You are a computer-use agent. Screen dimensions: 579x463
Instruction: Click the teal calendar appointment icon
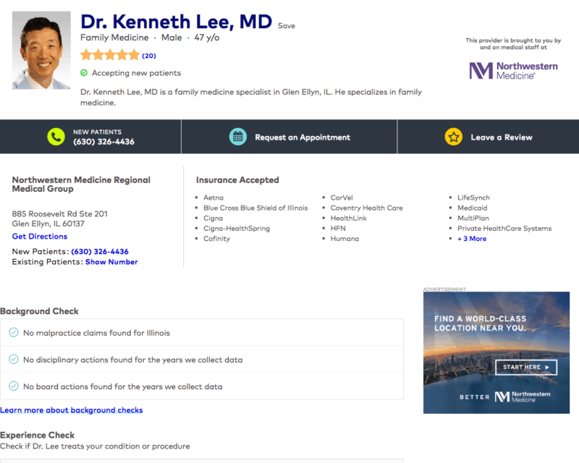click(x=238, y=137)
